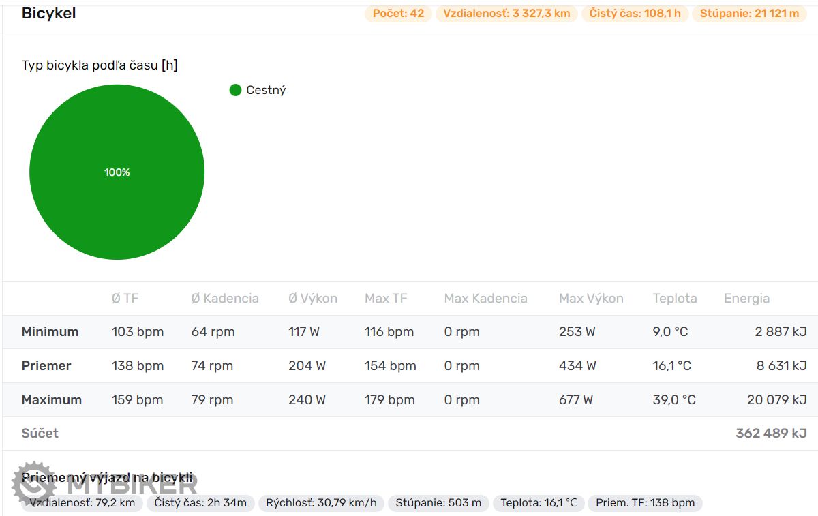Click the MTBIKER gear logo icon

point(33,483)
